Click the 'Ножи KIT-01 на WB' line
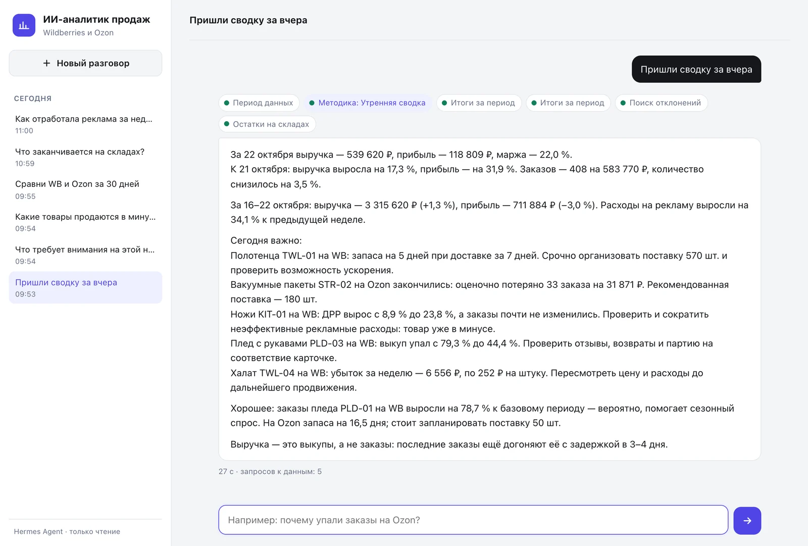The height and width of the screenshot is (546, 808). pos(470,322)
